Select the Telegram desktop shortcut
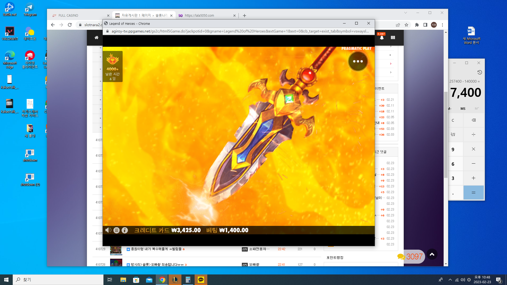This screenshot has width=507, height=285. (30, 9)
